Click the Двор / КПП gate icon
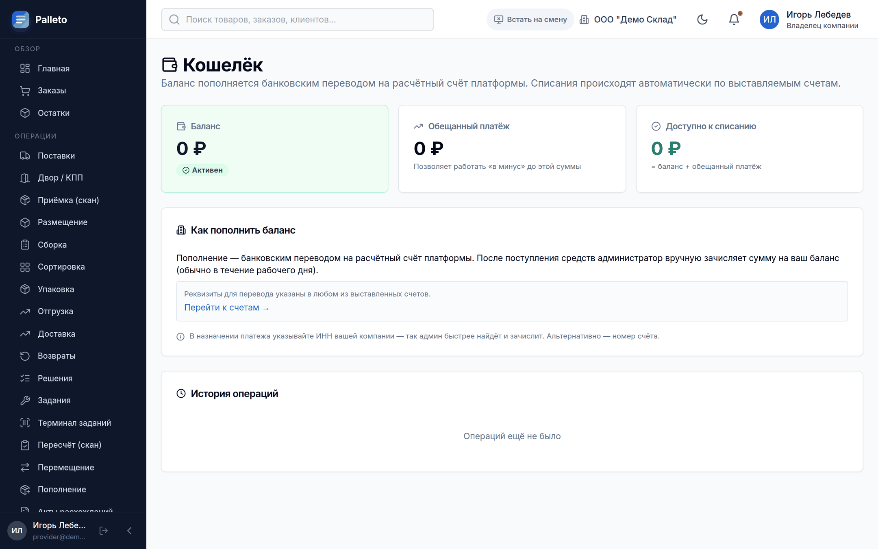 pos(25,178)
